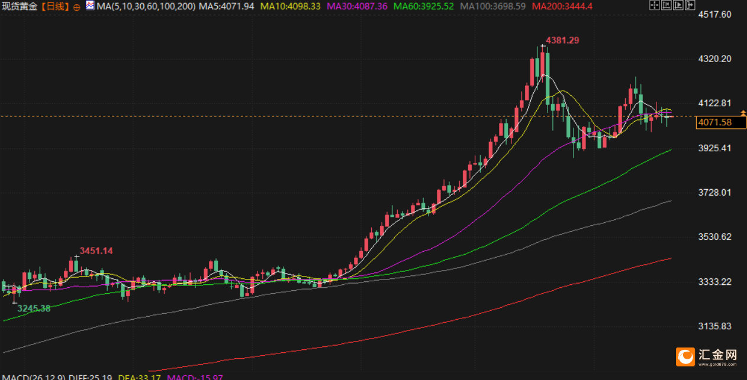Viewport: 747px width, 380px height.
Task: Select the MA200:3444.4 indicator value
Action: coord(562,6)
